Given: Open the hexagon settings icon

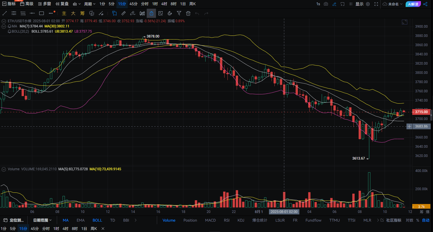Looking at the screenshot, I should click(368, 4).
